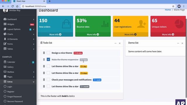Click More info on Unique visitors card
The image size is (187, 105).
168,34
